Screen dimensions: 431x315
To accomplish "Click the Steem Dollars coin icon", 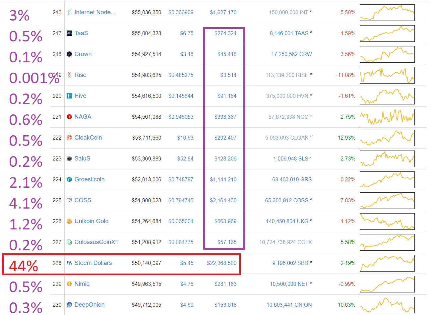I will pyautogui.click(x=69, y=263).
